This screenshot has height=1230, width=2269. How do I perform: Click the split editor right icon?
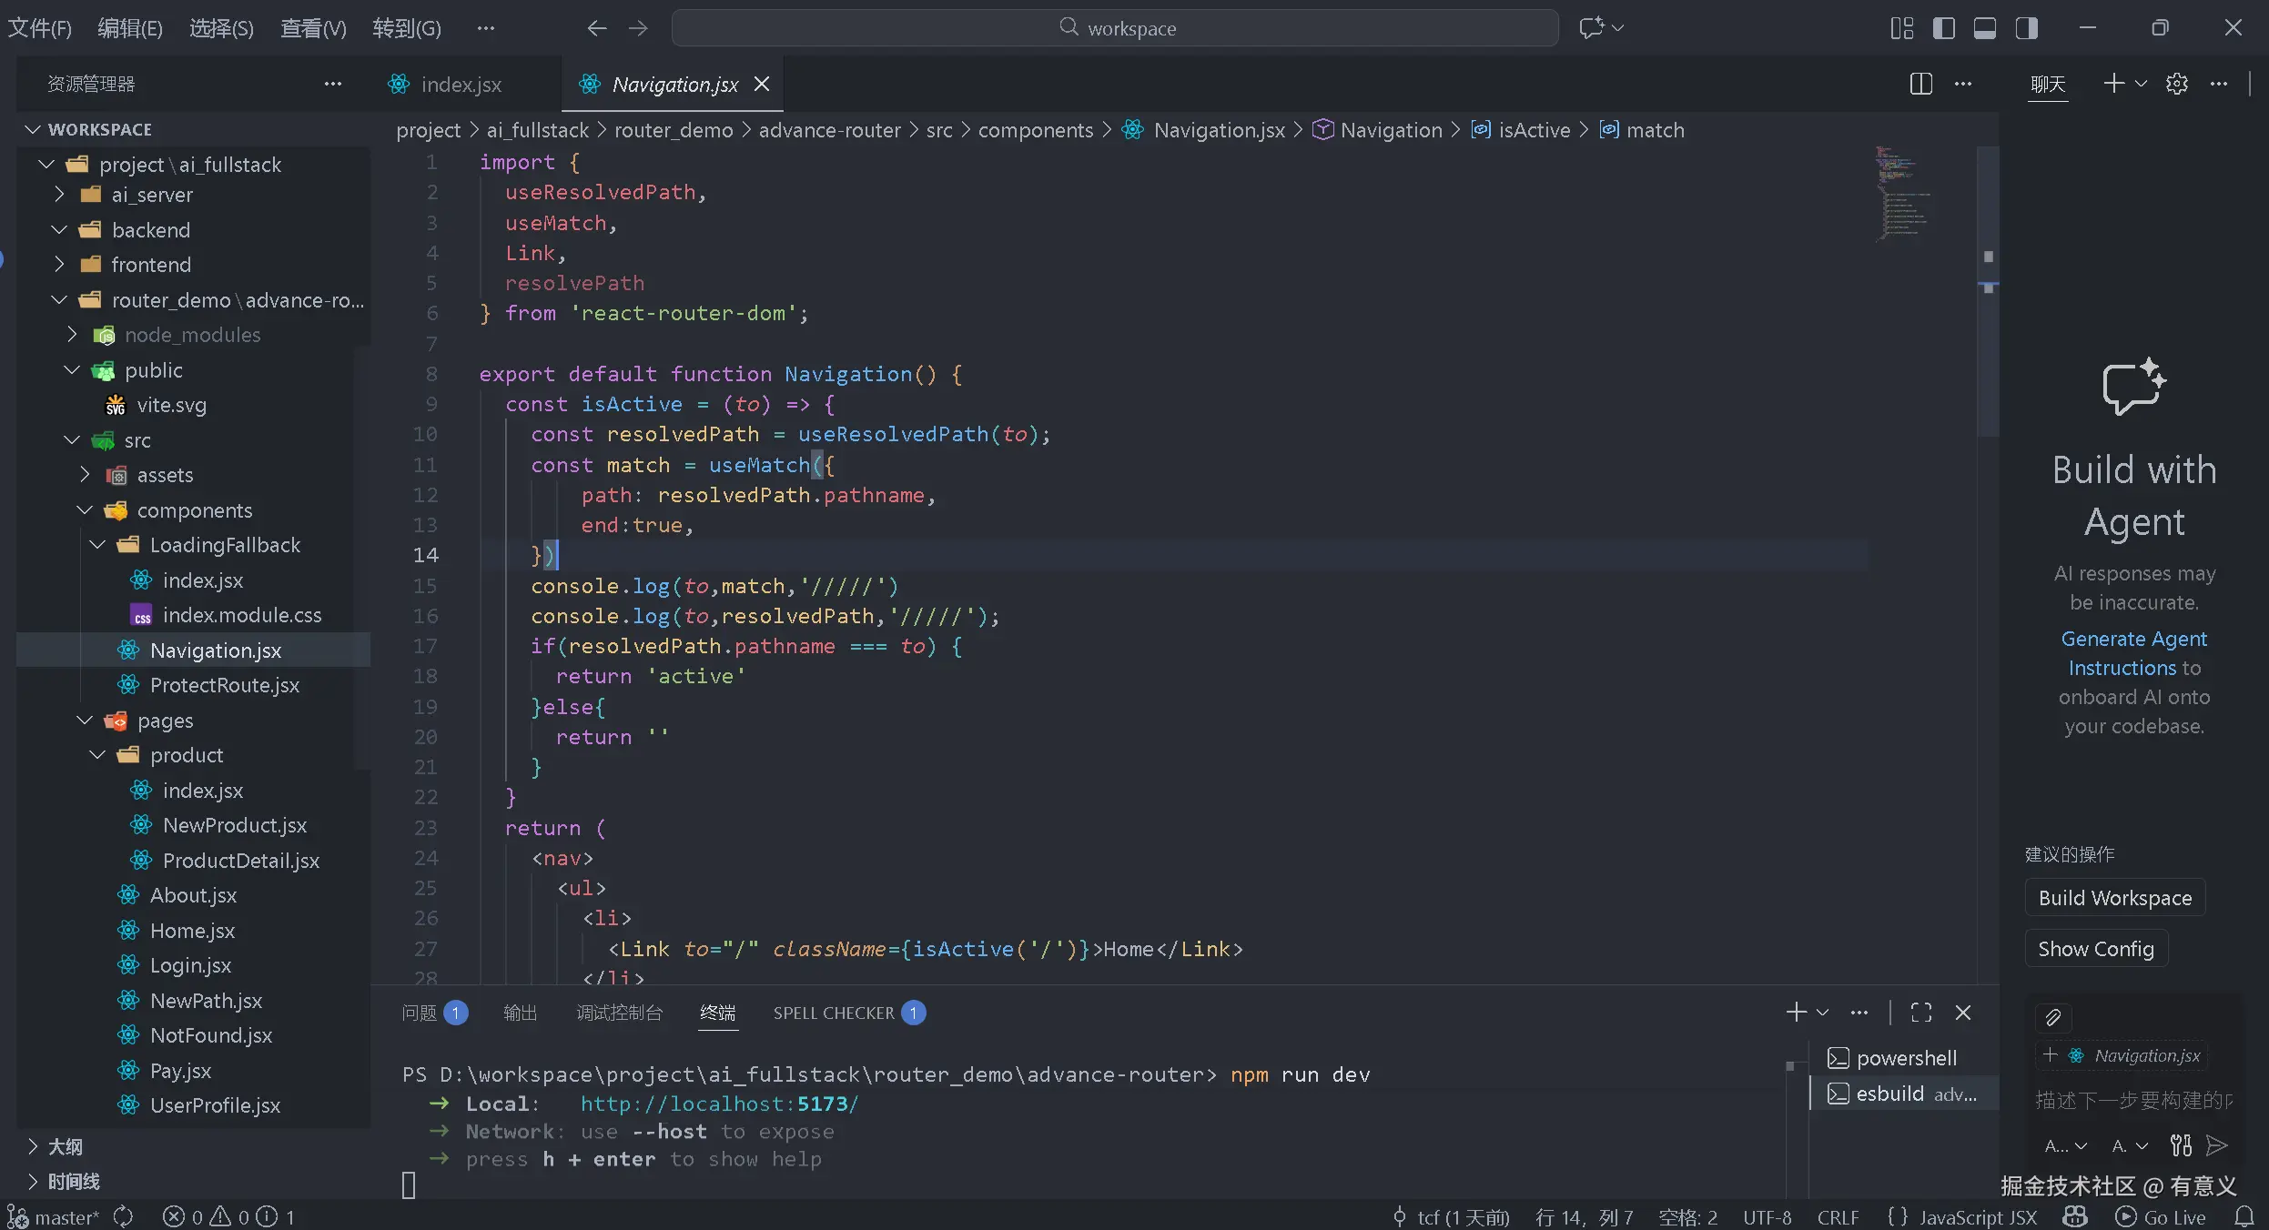point(1920,84)
